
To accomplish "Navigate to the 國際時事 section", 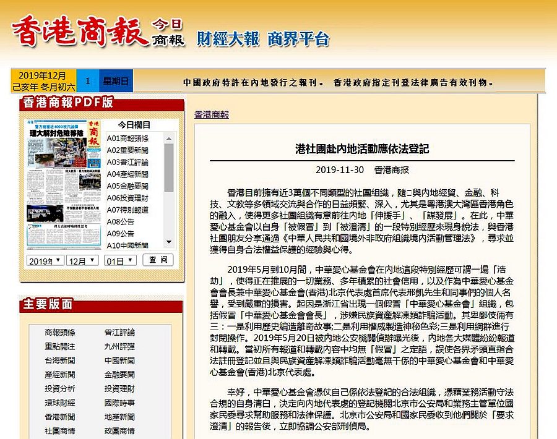I will [119, 403].
